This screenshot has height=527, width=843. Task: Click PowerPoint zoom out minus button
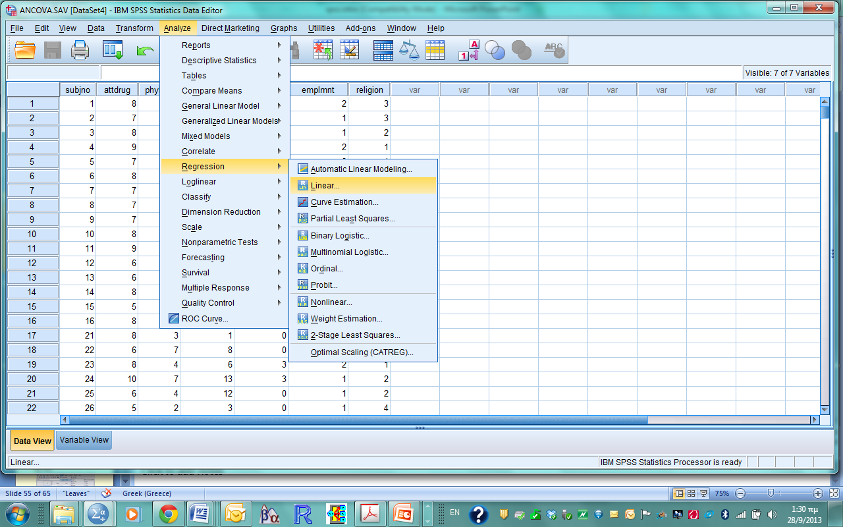tap(740, 493)
